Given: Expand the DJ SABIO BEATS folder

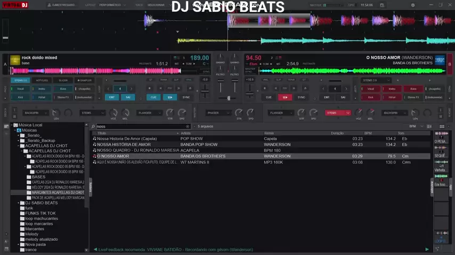Looking at the screenshot, I should (22, 203).
